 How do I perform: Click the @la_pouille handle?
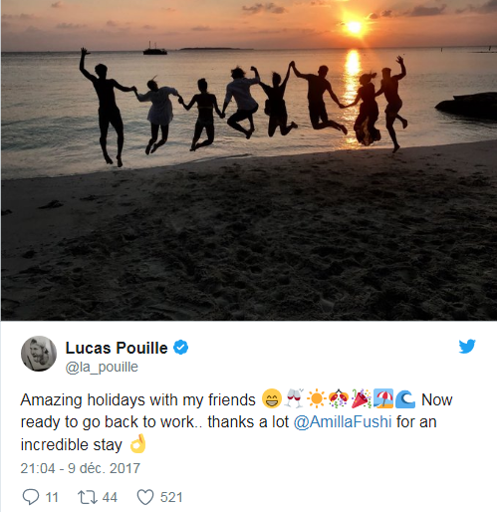(x=102, y=367)
